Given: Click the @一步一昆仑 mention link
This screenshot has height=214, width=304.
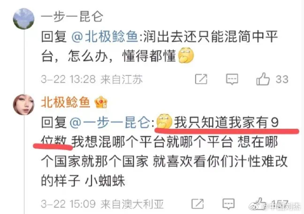Looking at the screenshot, I should (x=110, y=123).
